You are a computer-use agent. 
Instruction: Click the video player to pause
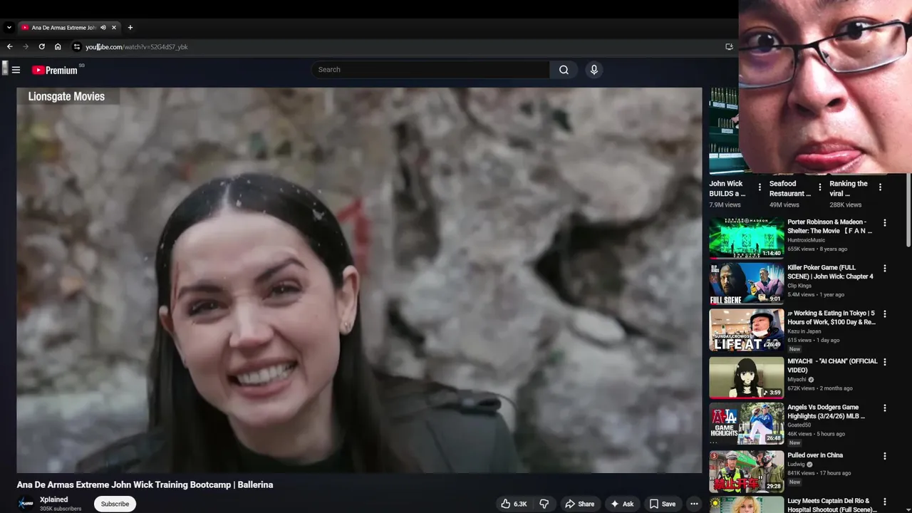(359, 280)
